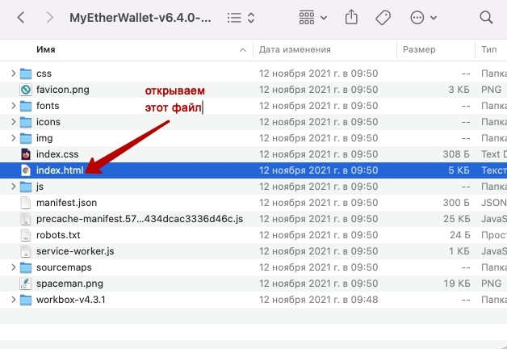Click the precache-manifest file name

tap(140, 219)
